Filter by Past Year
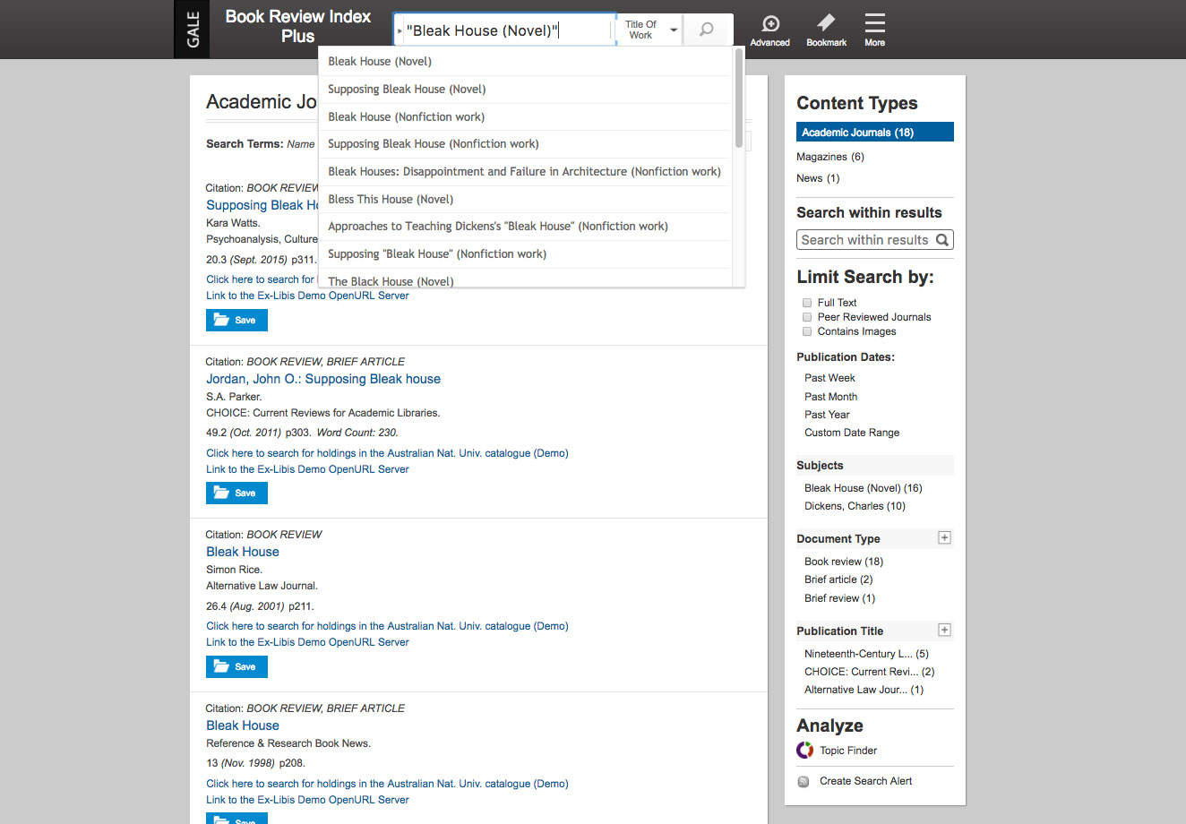 click(827, 415)
